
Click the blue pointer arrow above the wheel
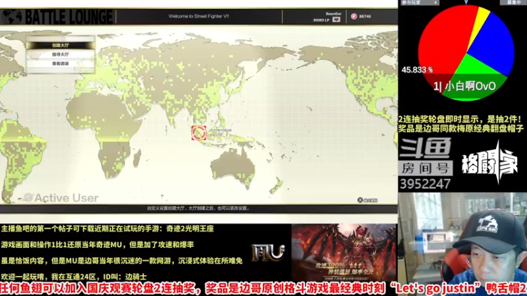pos(466,2)
